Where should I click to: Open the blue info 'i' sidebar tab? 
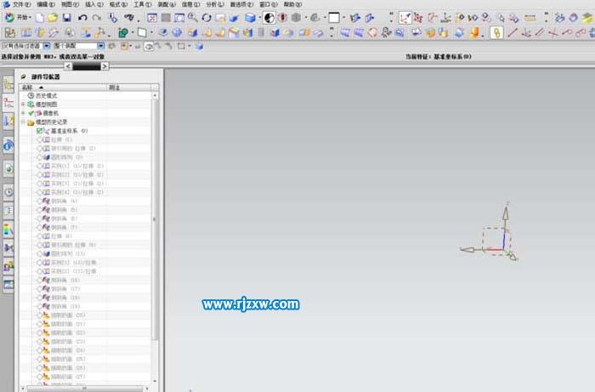[x=8, y=145]
